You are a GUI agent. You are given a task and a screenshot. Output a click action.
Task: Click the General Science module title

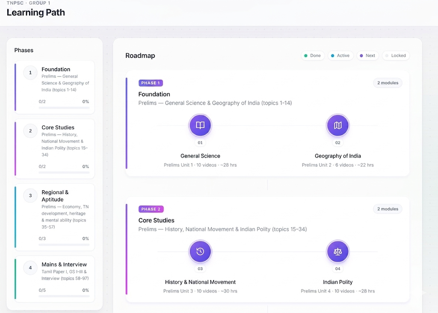200,156
